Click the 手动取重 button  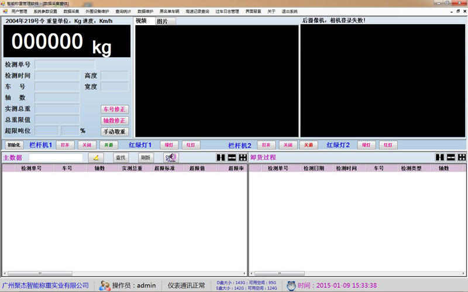tap(115, 131)
